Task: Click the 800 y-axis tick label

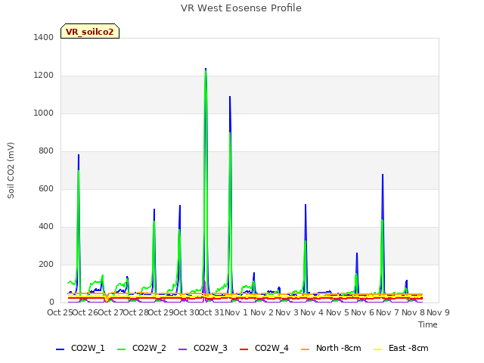Action: point(46,151)
